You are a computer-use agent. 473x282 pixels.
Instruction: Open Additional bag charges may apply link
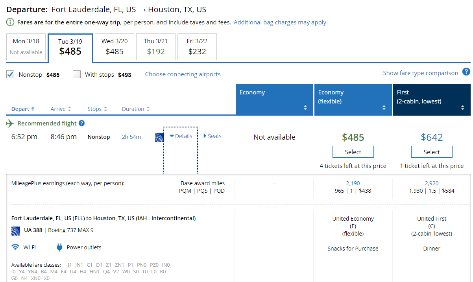click(x=281, y=22)
